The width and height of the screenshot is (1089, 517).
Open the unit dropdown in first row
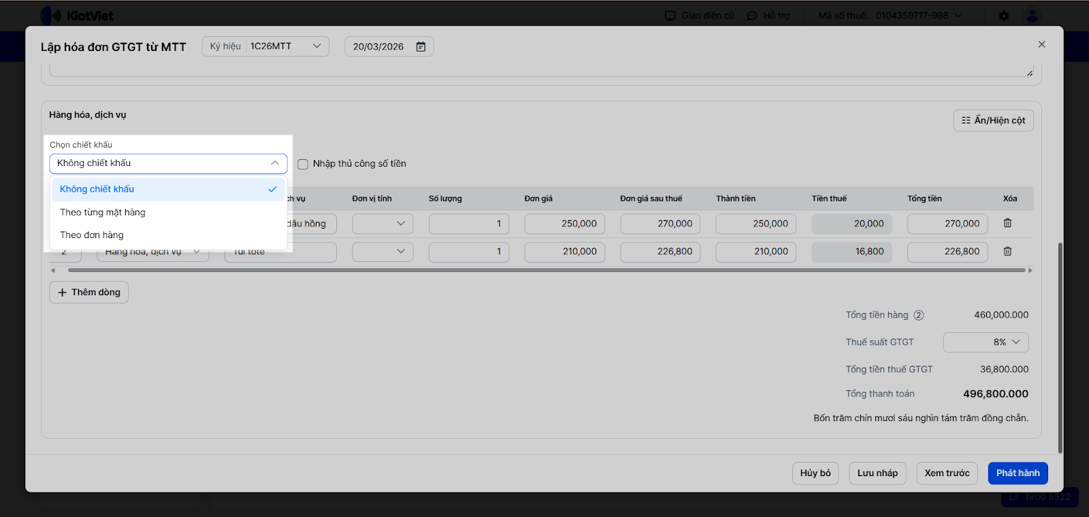coord(383,224)
